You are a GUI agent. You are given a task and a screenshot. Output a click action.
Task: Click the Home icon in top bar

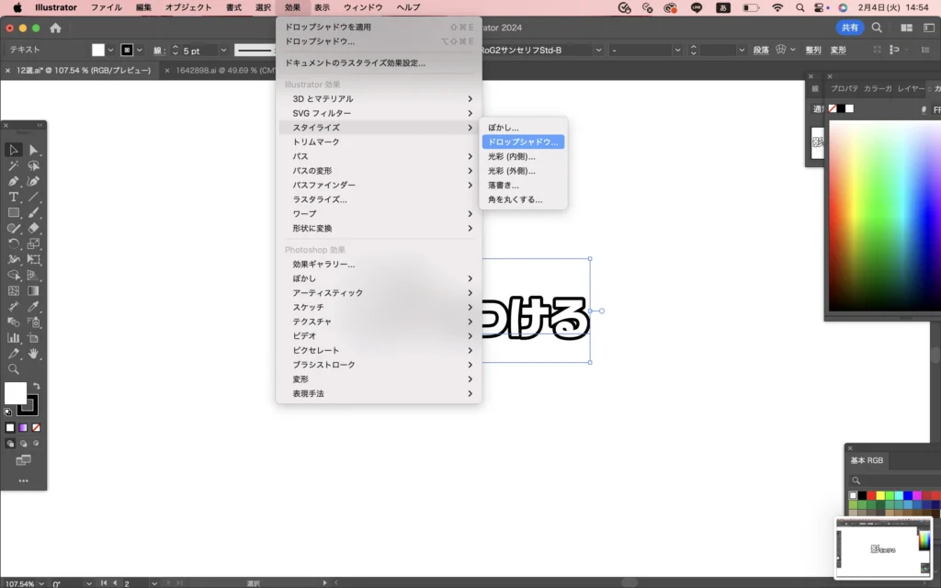55,28
